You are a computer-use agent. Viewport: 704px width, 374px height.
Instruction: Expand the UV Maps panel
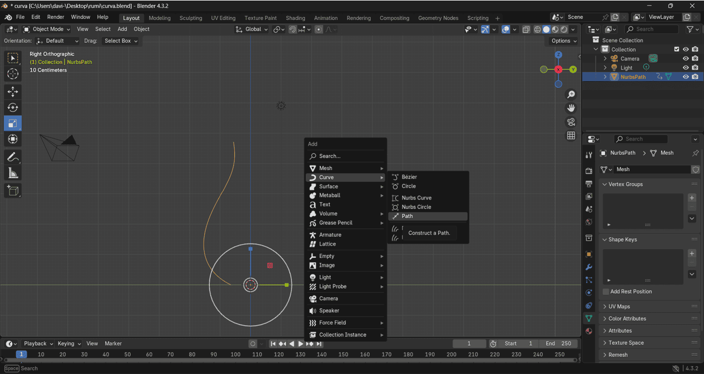(x=619, y=307)
